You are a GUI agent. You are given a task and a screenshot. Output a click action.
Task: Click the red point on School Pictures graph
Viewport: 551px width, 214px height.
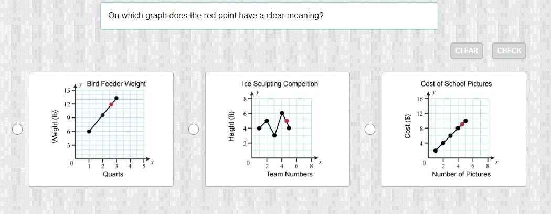click(462, 124)
